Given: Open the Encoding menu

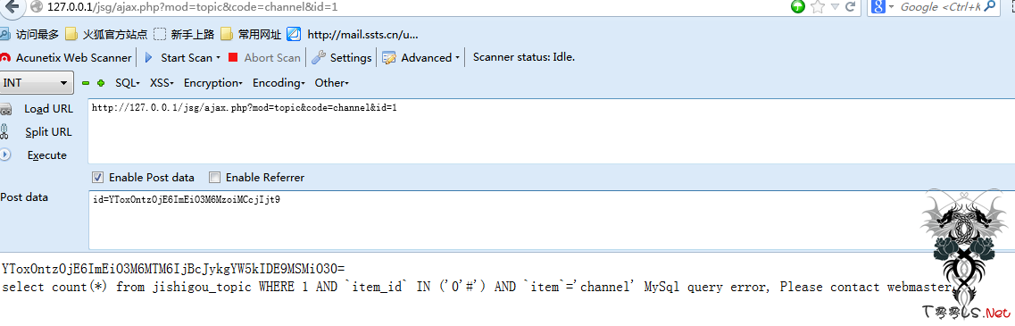Looking at the screenshot, I should tap(279, 83).
